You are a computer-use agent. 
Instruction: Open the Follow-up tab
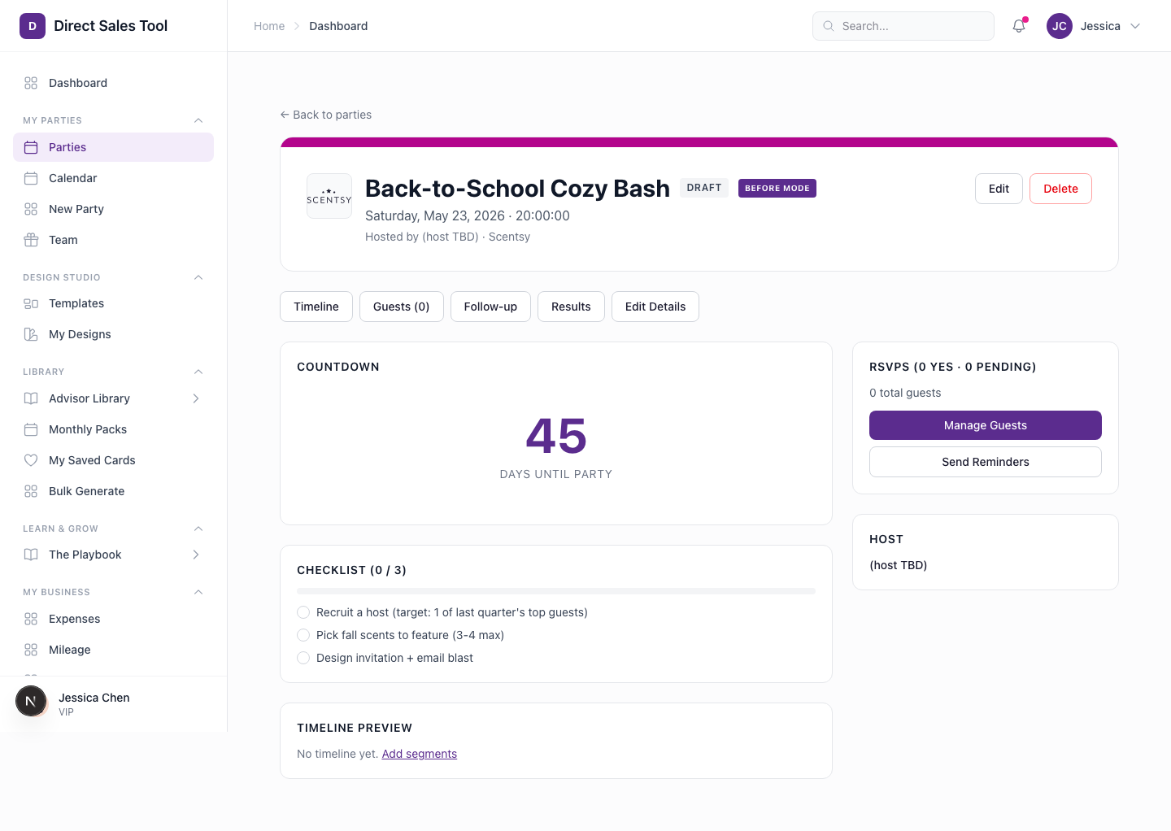point(490,307)
